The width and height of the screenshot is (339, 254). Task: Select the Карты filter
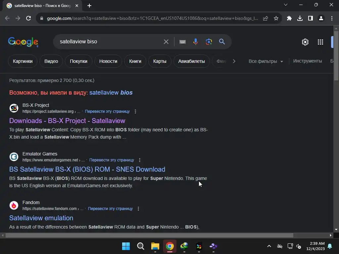(160, 61)
